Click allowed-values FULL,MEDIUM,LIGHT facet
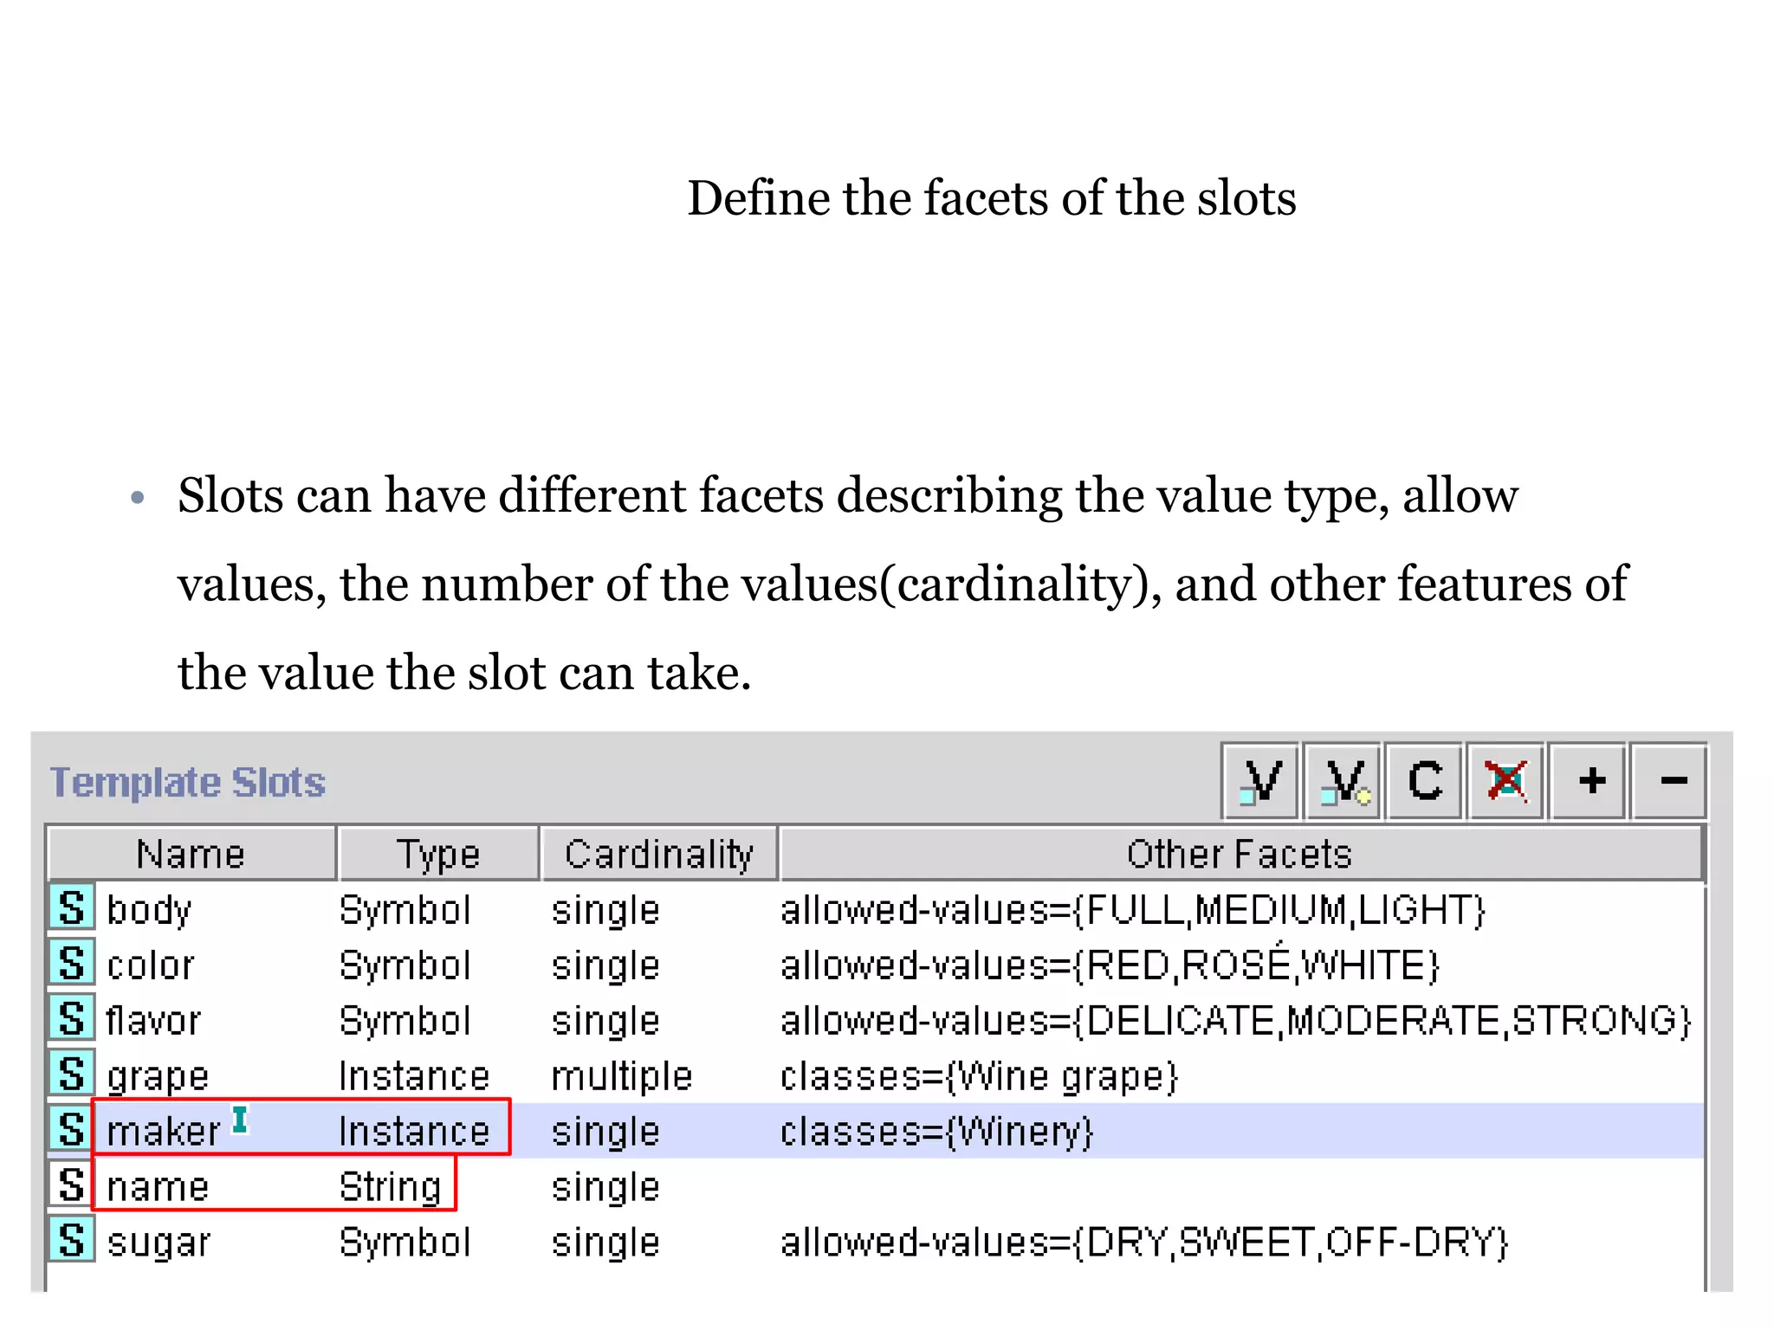This screenshot has width=1774, height=1330. tap(1133, 911)
